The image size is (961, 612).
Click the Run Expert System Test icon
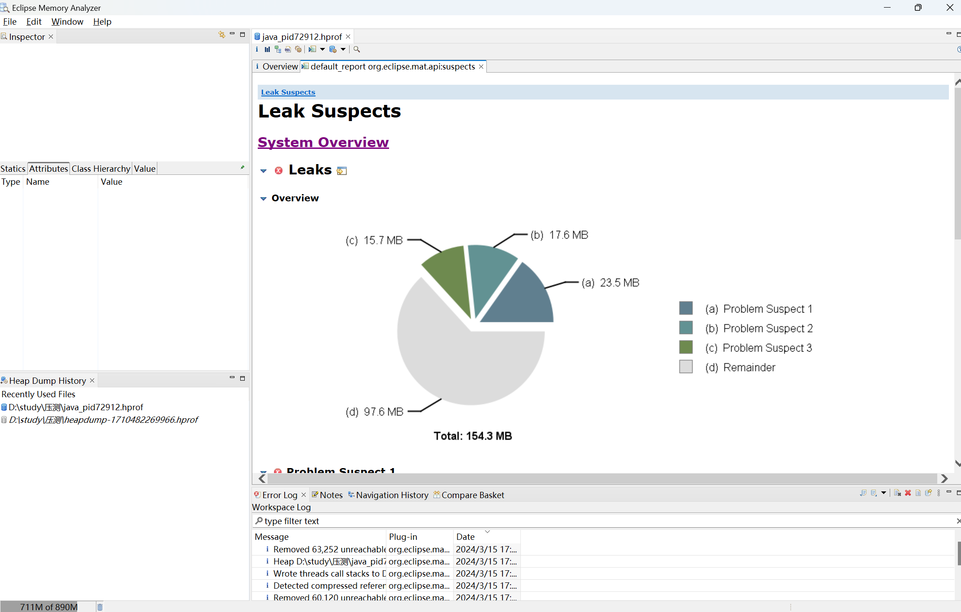tap(312, 49)
